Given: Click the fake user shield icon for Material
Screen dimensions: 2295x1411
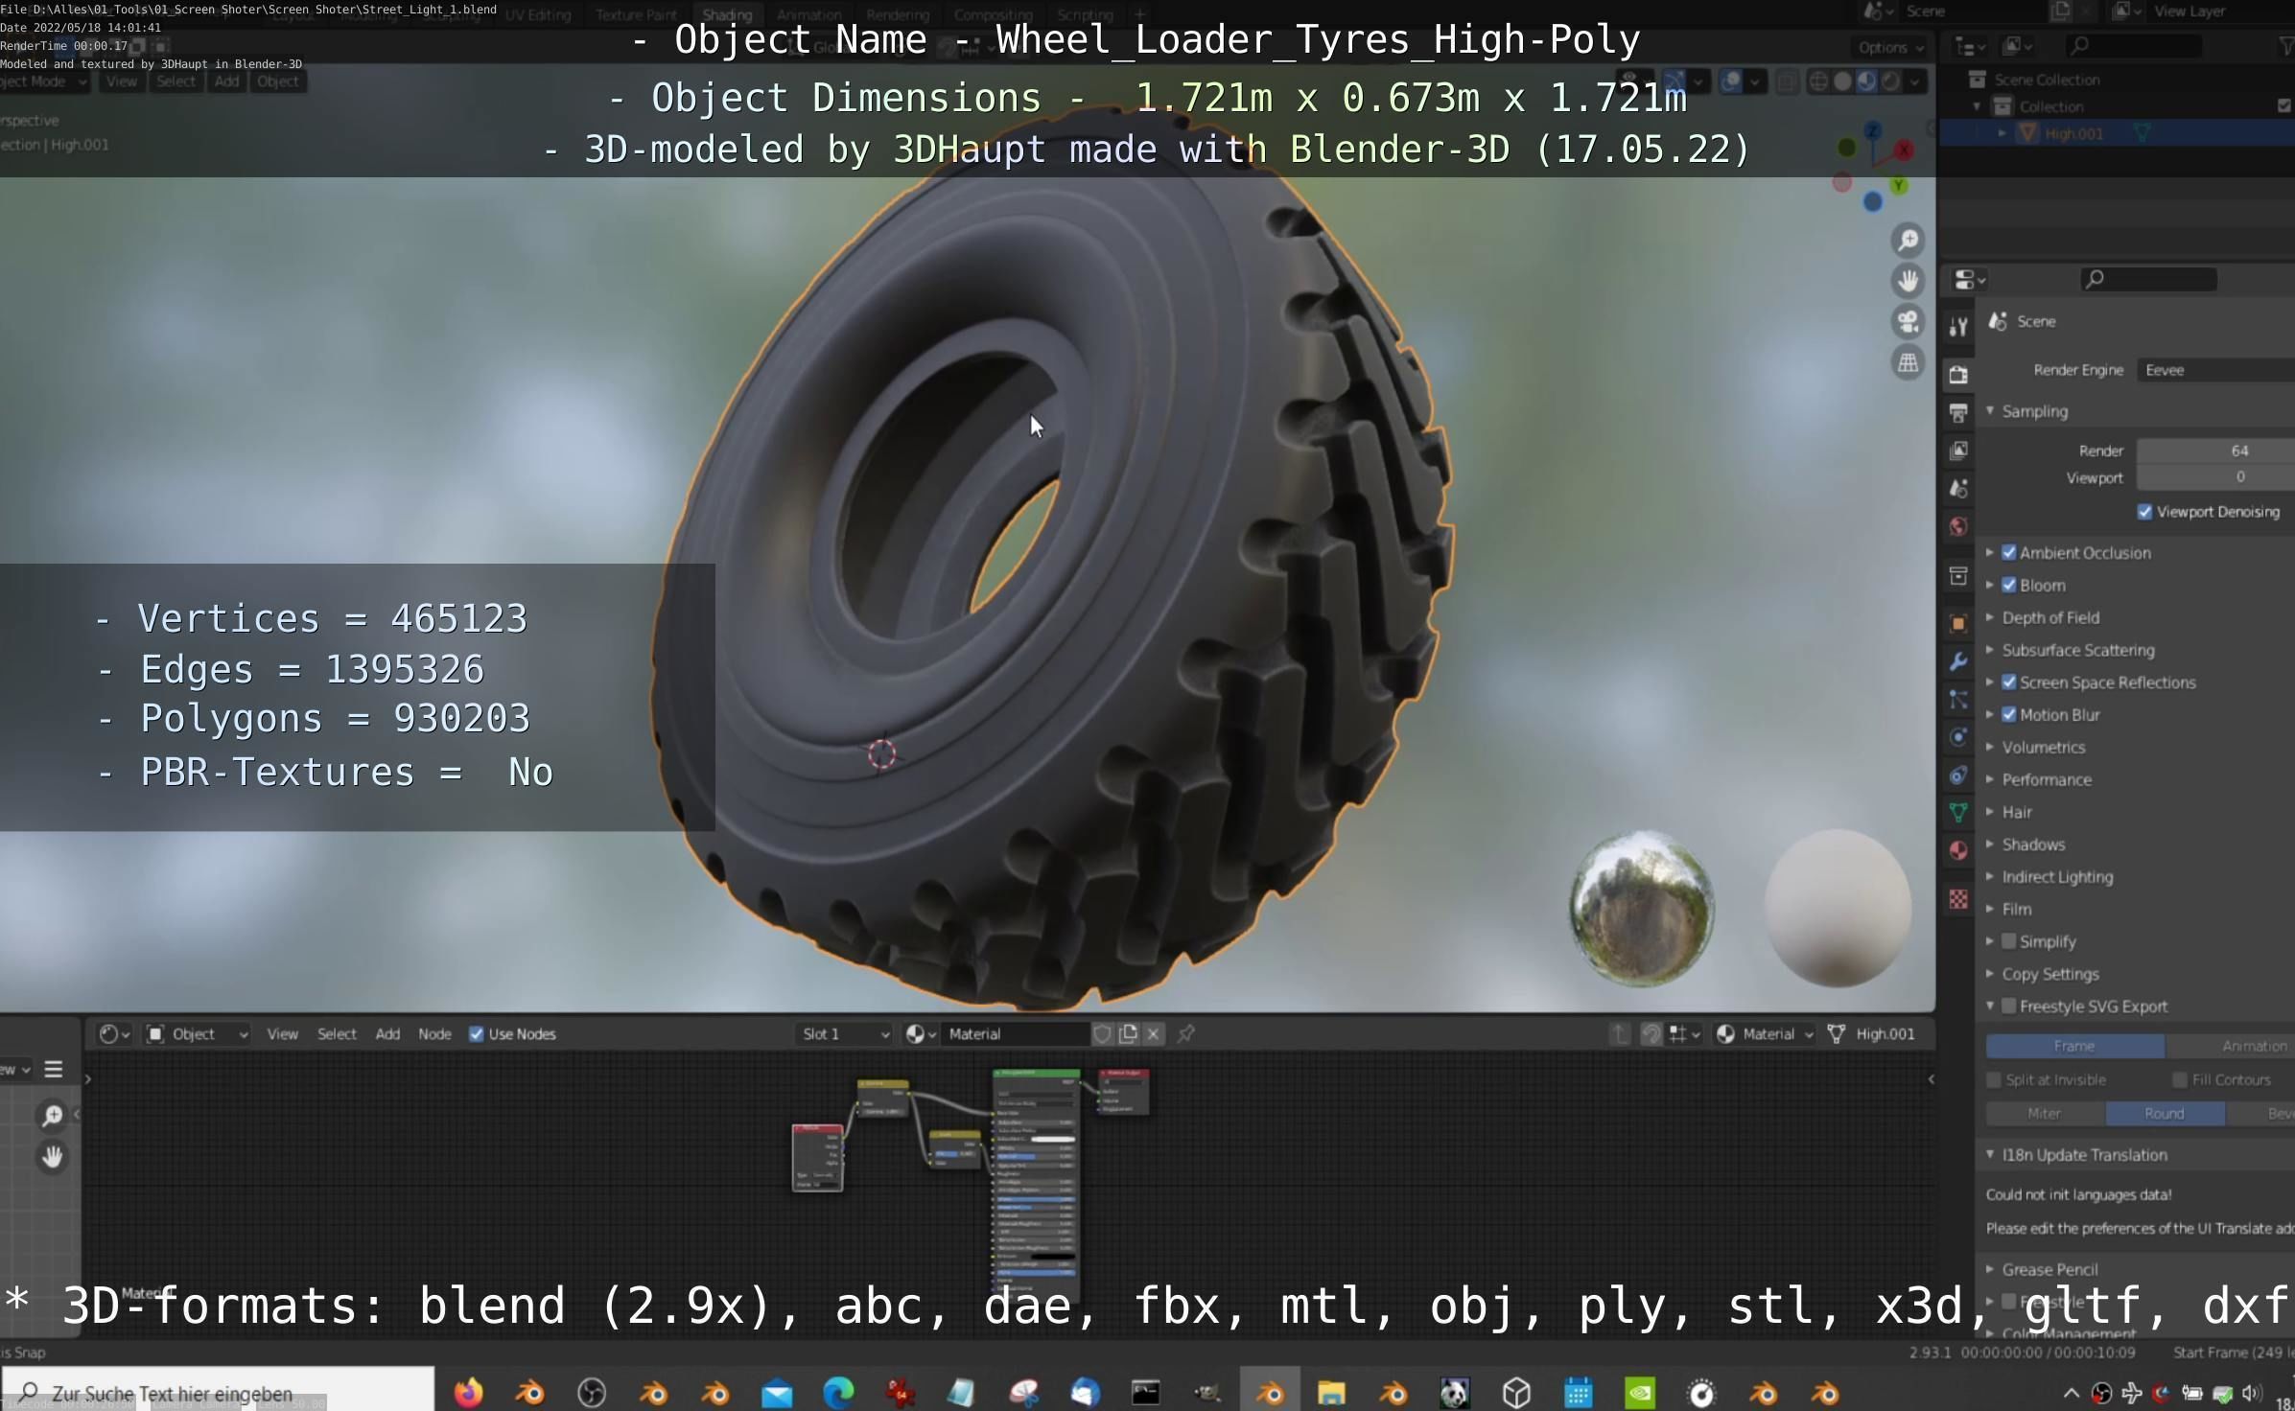Looking at the screenshot, I should coord(1102,1033).
